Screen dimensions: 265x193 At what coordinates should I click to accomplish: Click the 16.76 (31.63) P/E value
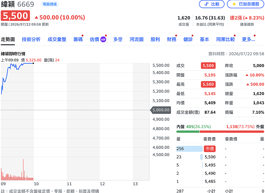[x=210, y=18]
